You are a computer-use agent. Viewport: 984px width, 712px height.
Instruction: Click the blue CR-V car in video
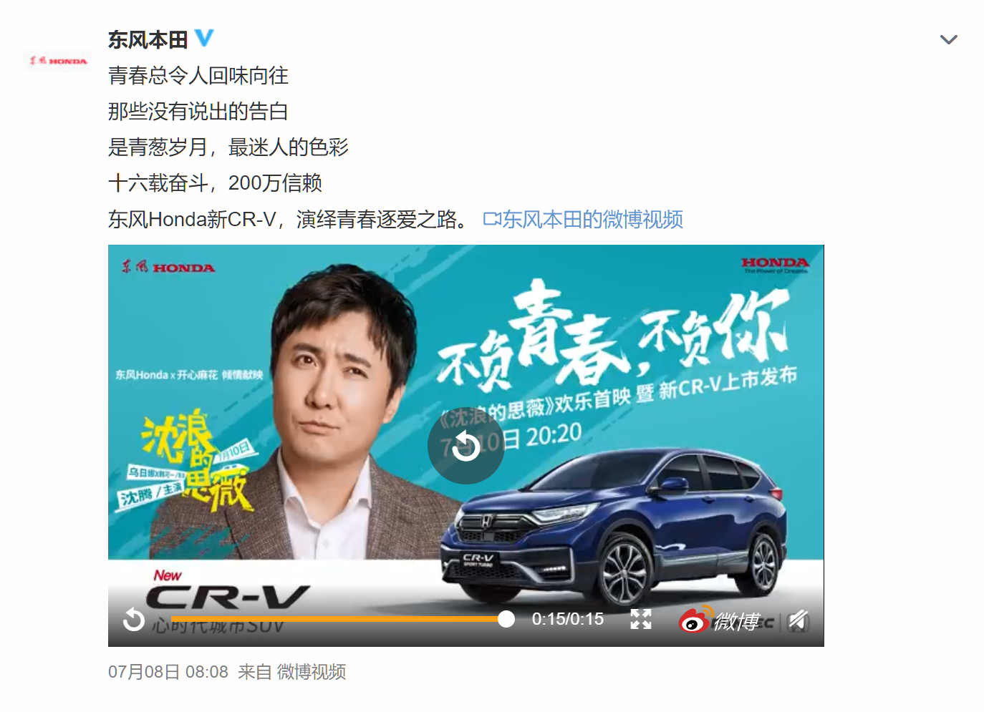(x=614, y=526)
